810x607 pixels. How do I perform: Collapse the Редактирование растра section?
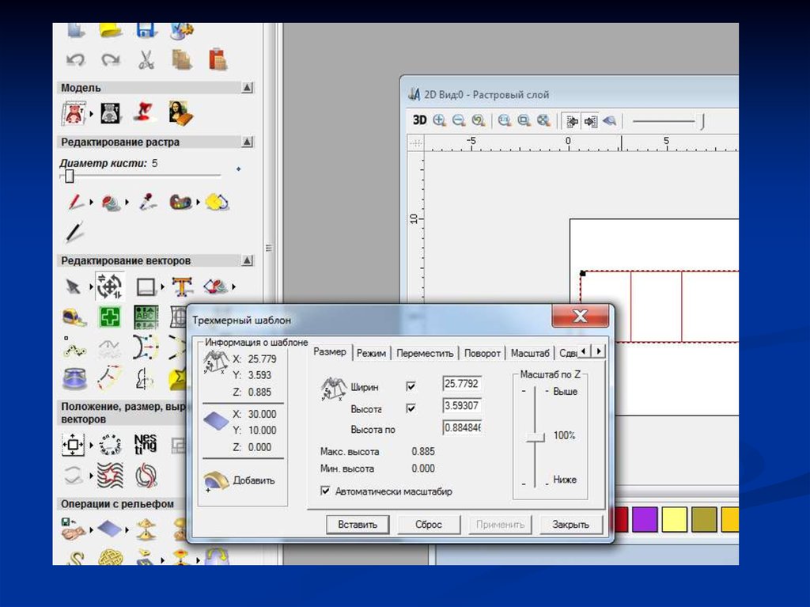[247, 142]
